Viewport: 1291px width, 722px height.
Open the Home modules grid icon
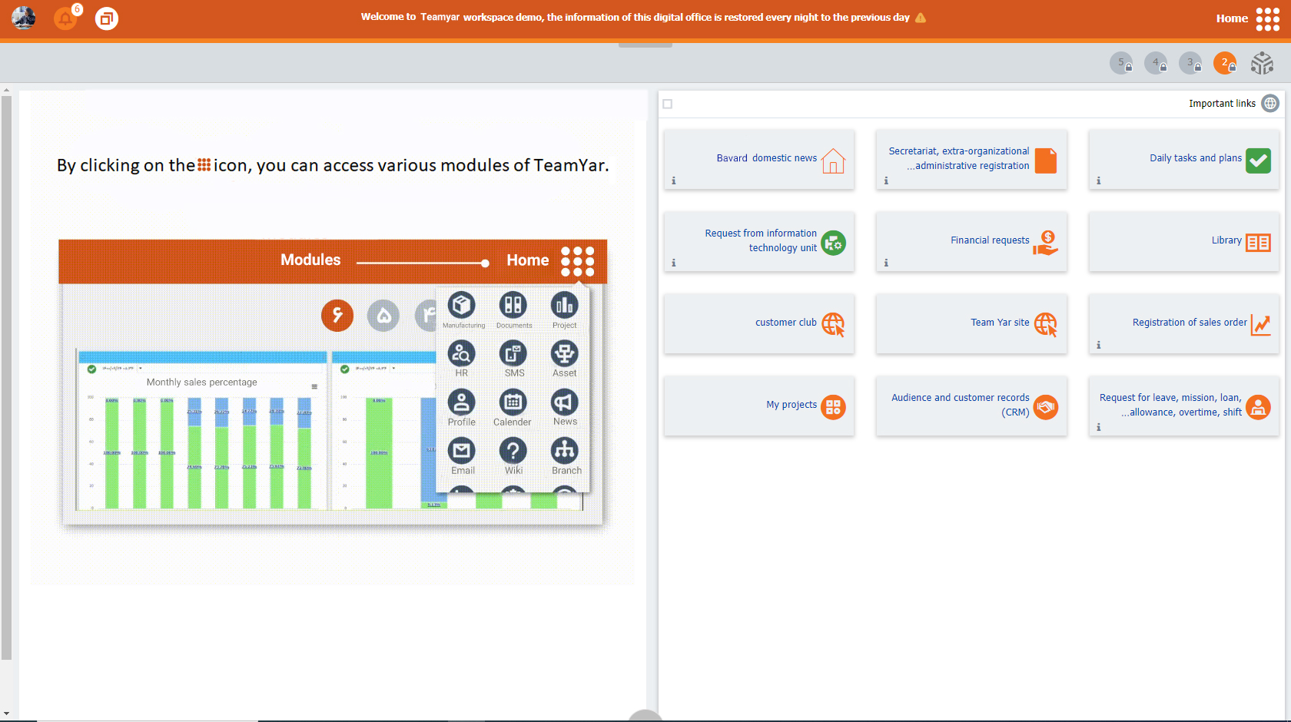tap(1268, 18)
